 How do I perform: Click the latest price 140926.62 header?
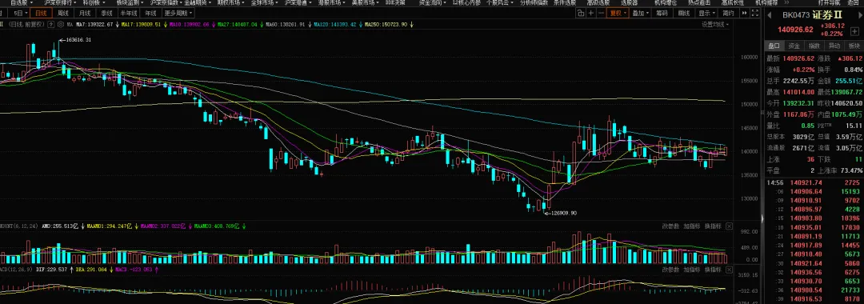[796, 30]
